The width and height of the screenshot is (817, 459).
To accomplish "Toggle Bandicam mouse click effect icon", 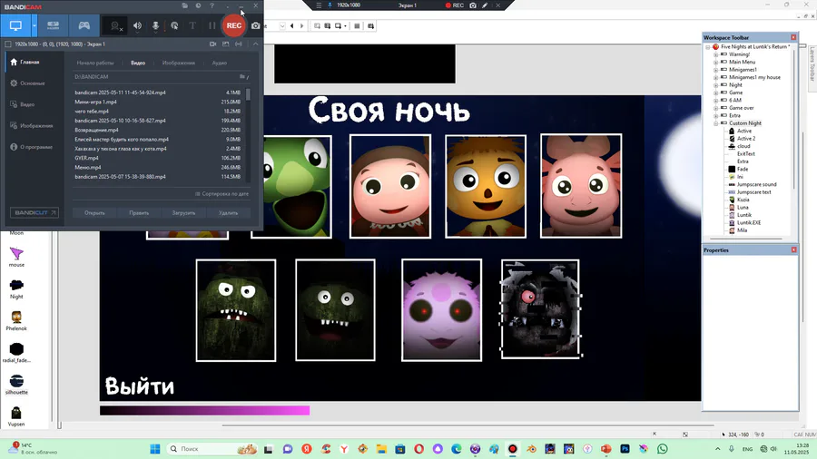I will [174, 25].
